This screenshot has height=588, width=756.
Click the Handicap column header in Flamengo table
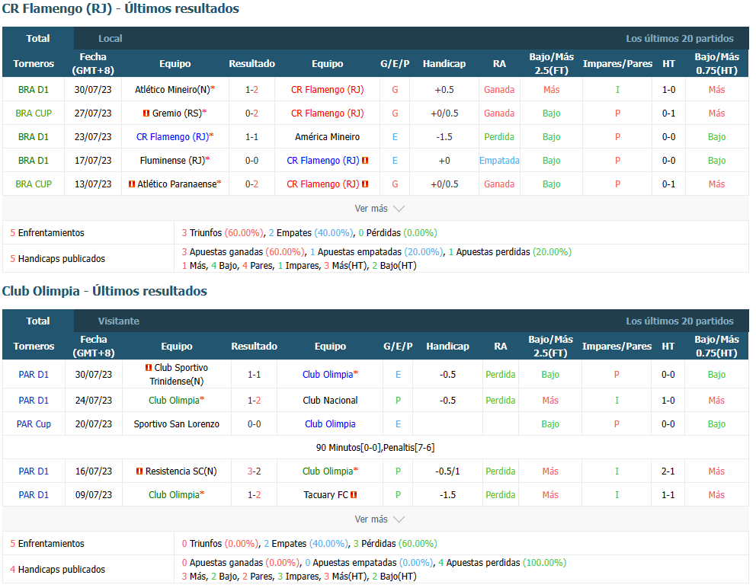(x=444, y=64)
